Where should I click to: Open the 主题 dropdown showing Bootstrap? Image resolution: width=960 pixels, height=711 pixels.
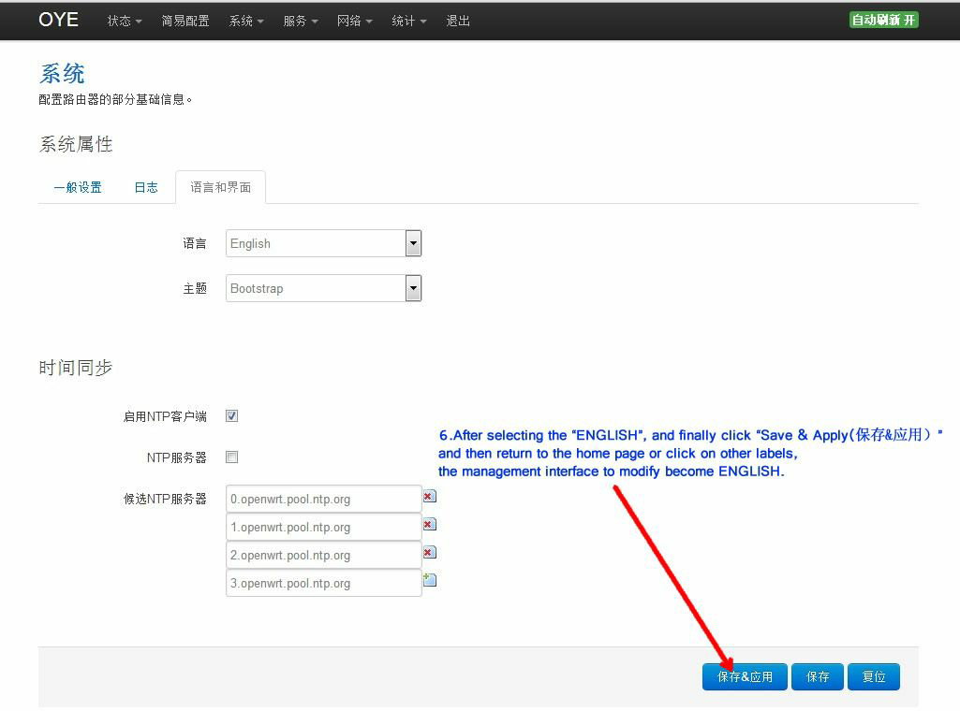[323, 288]
